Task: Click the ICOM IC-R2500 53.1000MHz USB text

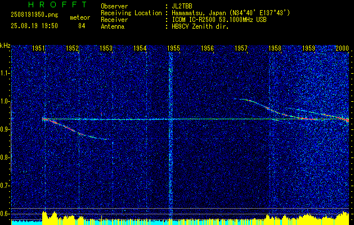Action: pyautogui.click(x=219, y=20)
